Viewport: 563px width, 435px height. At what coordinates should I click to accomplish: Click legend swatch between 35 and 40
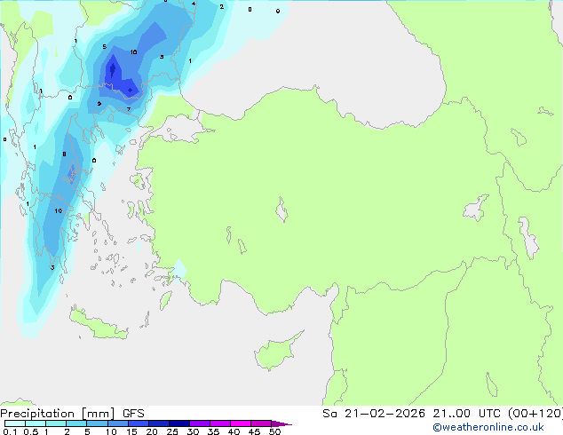click(x=219, y=423)
